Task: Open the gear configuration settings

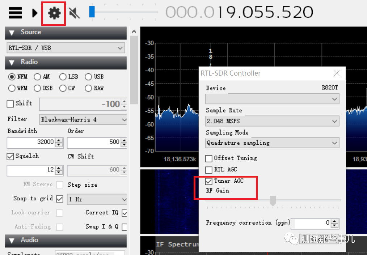Action: (x=54, y=13)
